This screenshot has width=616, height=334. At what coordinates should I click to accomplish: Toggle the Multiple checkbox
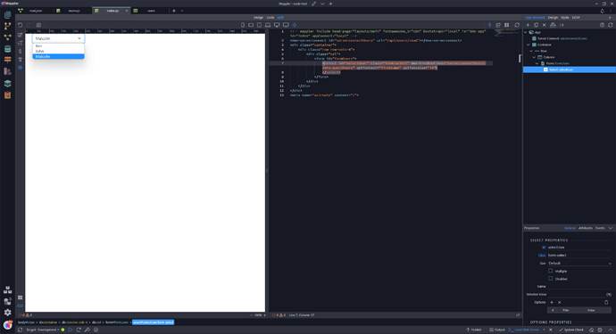(551, 271)
